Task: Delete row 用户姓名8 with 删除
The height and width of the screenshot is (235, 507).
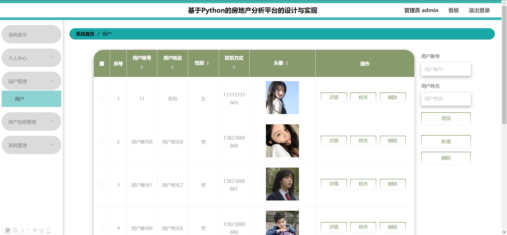Action: 393,141
